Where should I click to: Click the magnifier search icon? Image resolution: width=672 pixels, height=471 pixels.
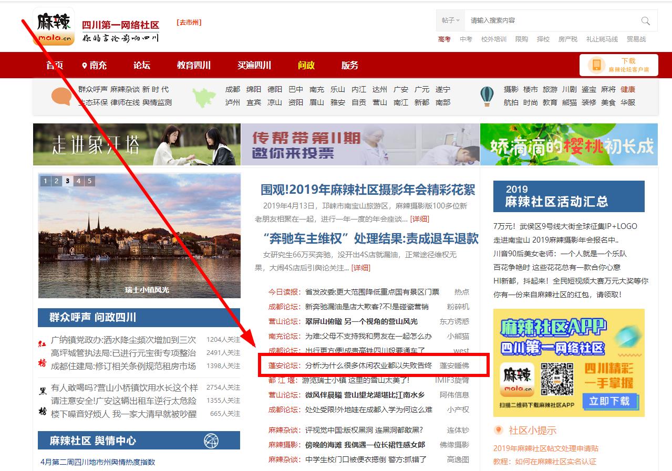(x=646, y=21)
